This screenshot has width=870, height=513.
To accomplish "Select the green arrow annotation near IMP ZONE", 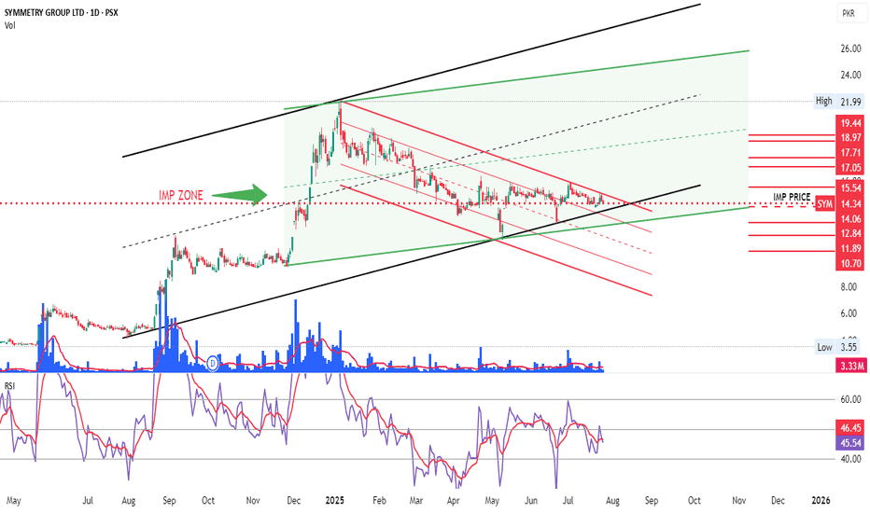I will [x=240, y=195].
